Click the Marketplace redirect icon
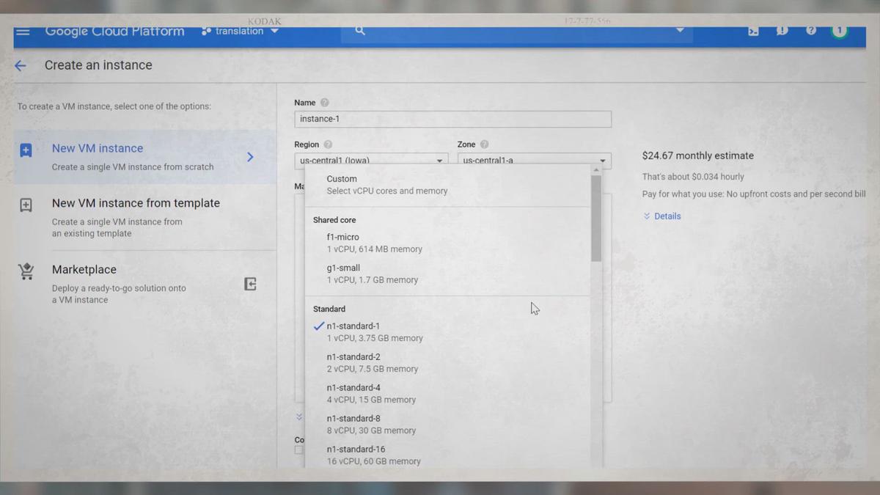 tap(250, 284)
